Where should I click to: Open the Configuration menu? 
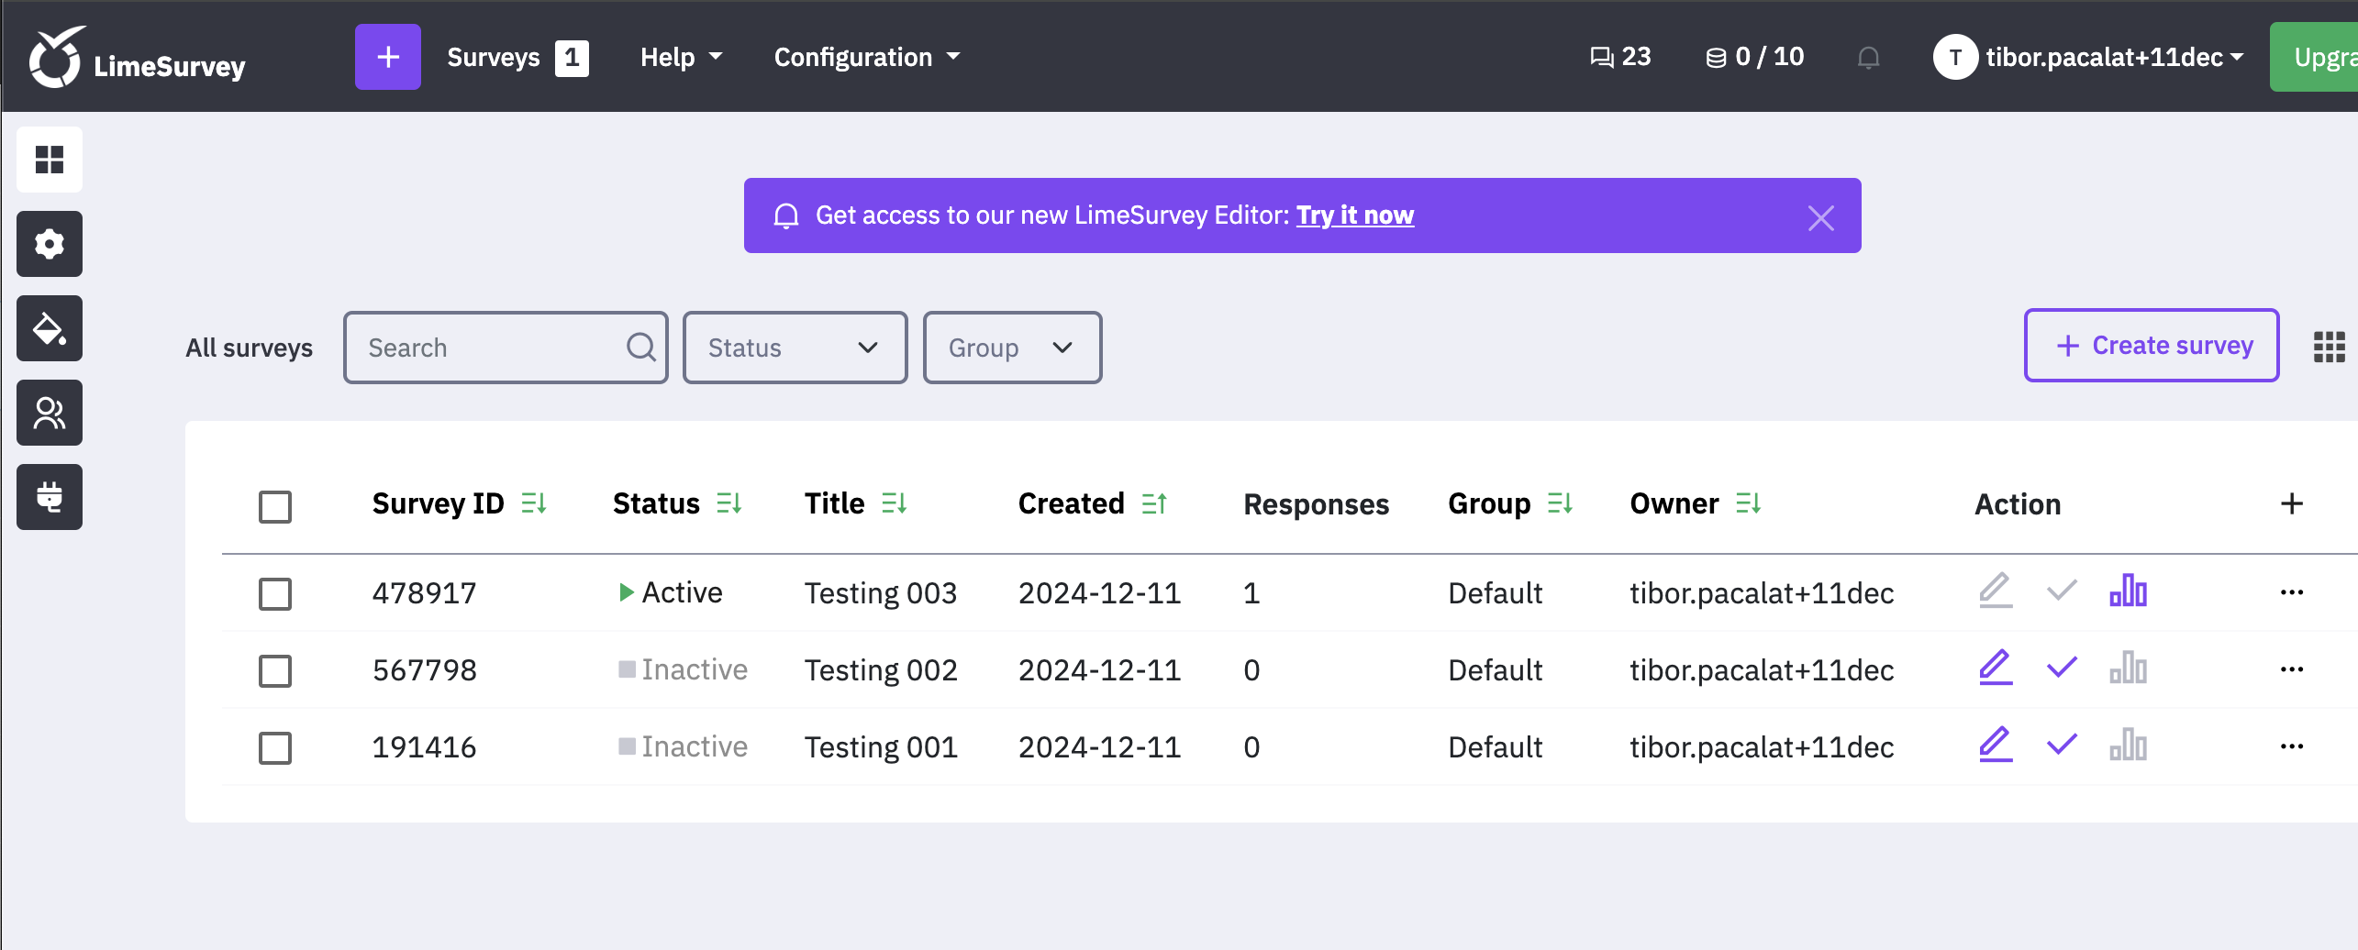[x=866, y=57]
